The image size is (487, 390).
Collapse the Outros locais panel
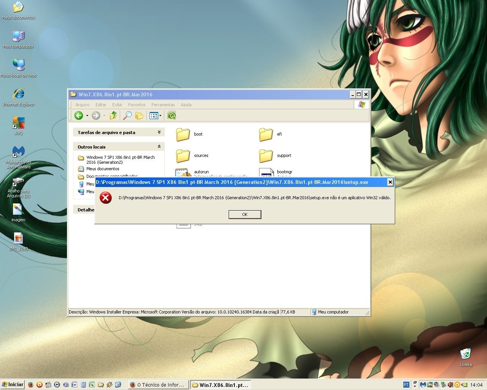coord(159,146)
